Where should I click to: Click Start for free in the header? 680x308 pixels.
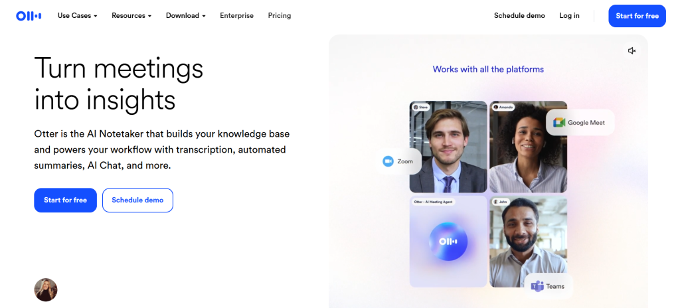click(x=637, y=16)
